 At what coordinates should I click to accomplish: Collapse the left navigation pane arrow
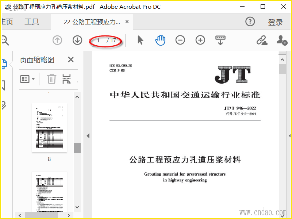tap(88, 136)
